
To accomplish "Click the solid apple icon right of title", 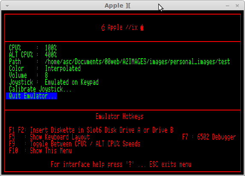I will [x=142, y=28].
